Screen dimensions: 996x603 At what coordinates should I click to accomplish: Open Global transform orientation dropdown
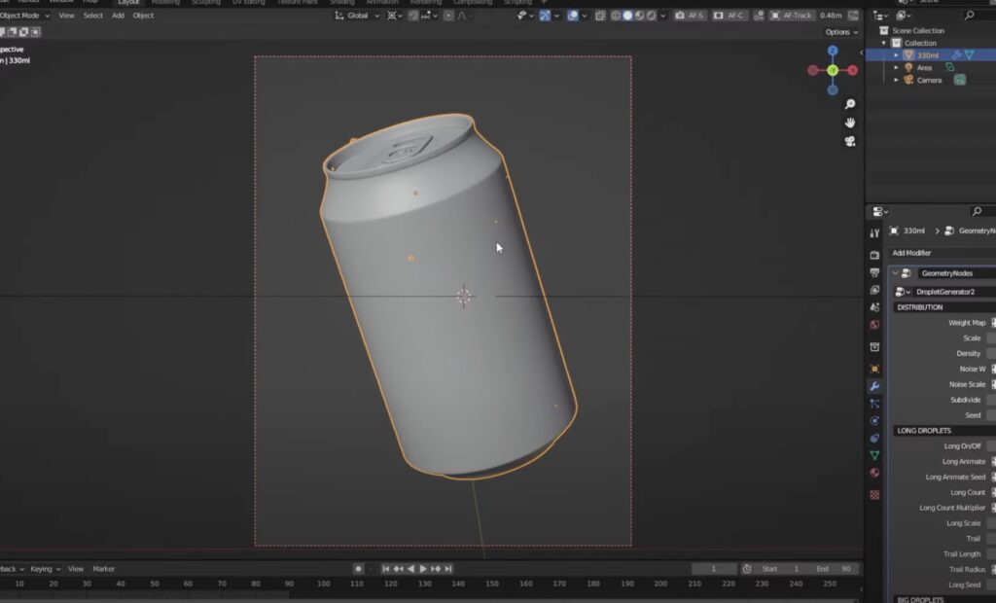click(x=357, y=16)
